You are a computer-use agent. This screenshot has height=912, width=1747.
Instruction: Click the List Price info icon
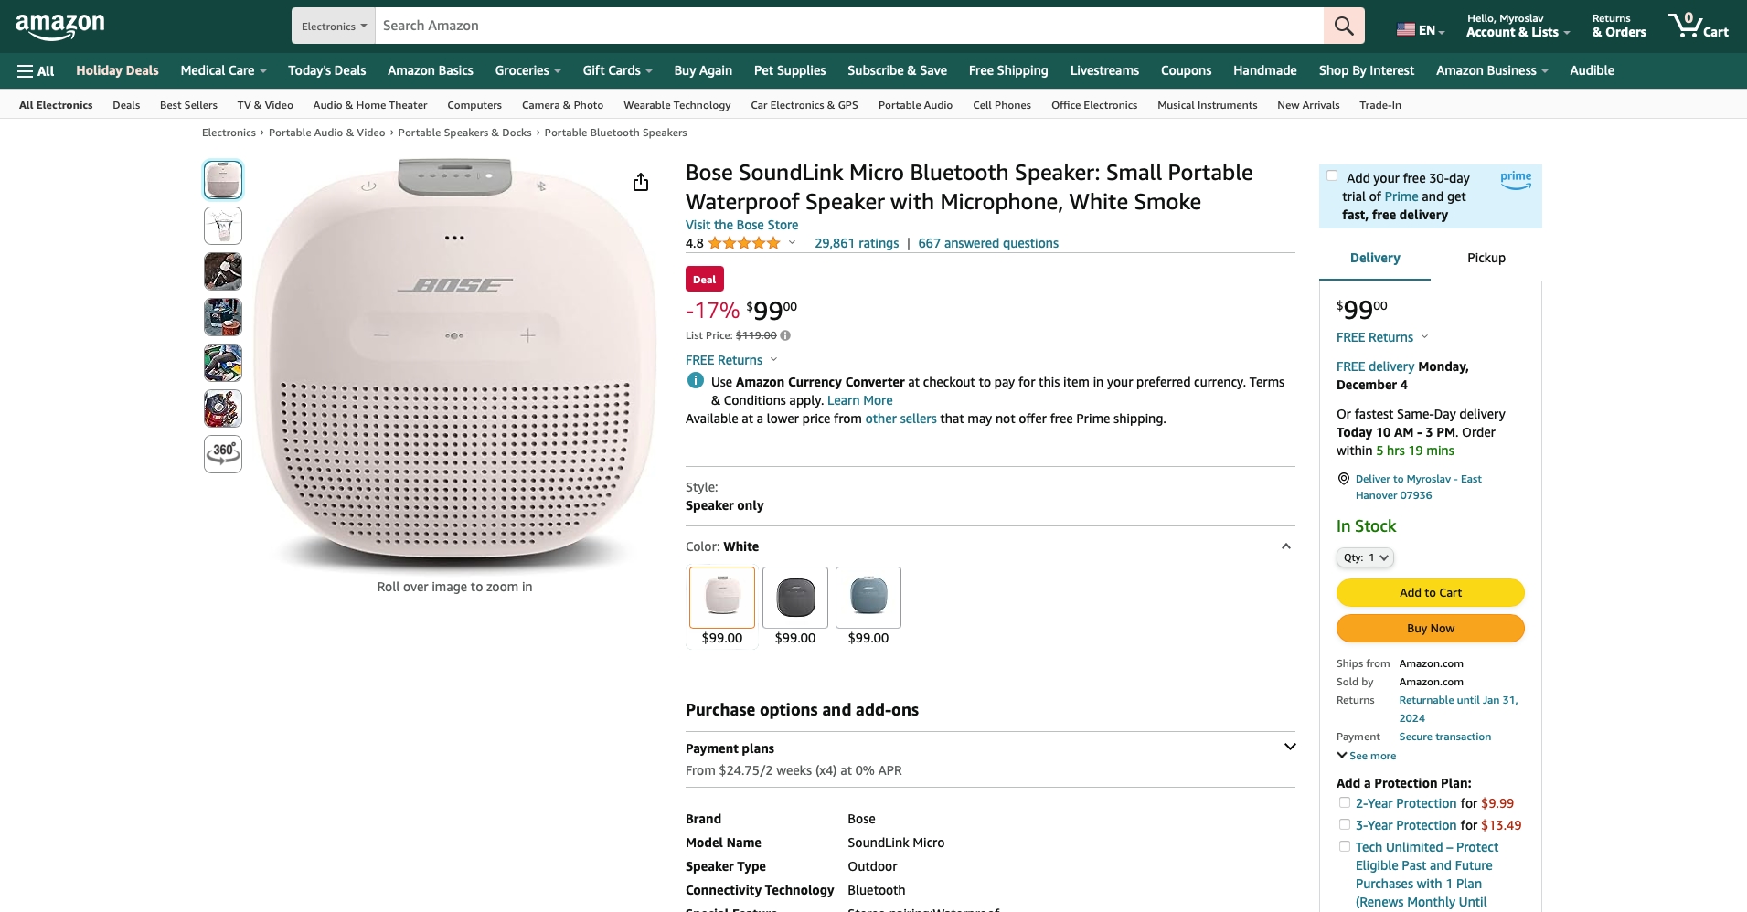click(785, 335)
